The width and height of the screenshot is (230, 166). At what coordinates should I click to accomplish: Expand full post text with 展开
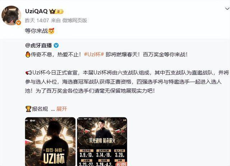pyautogui.click(x=61, y=109)
